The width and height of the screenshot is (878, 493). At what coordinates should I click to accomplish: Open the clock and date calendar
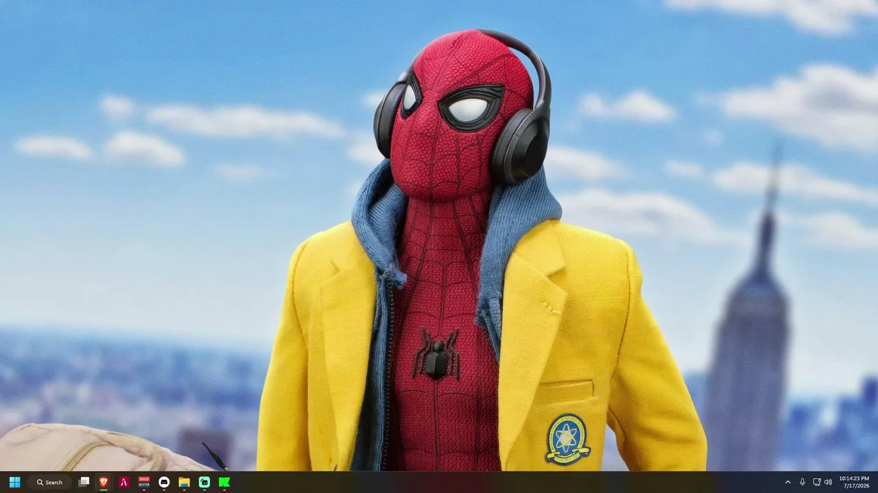pyautogui.click(x=854, y=482)
